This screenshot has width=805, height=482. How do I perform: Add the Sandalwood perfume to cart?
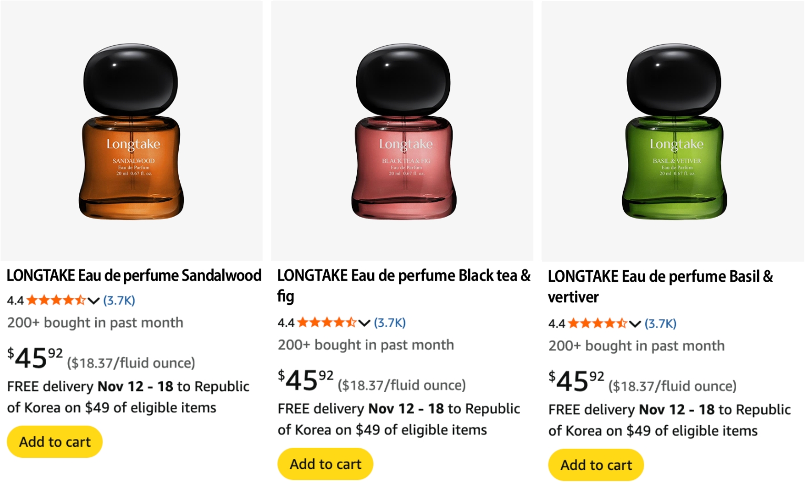[54, 442]
